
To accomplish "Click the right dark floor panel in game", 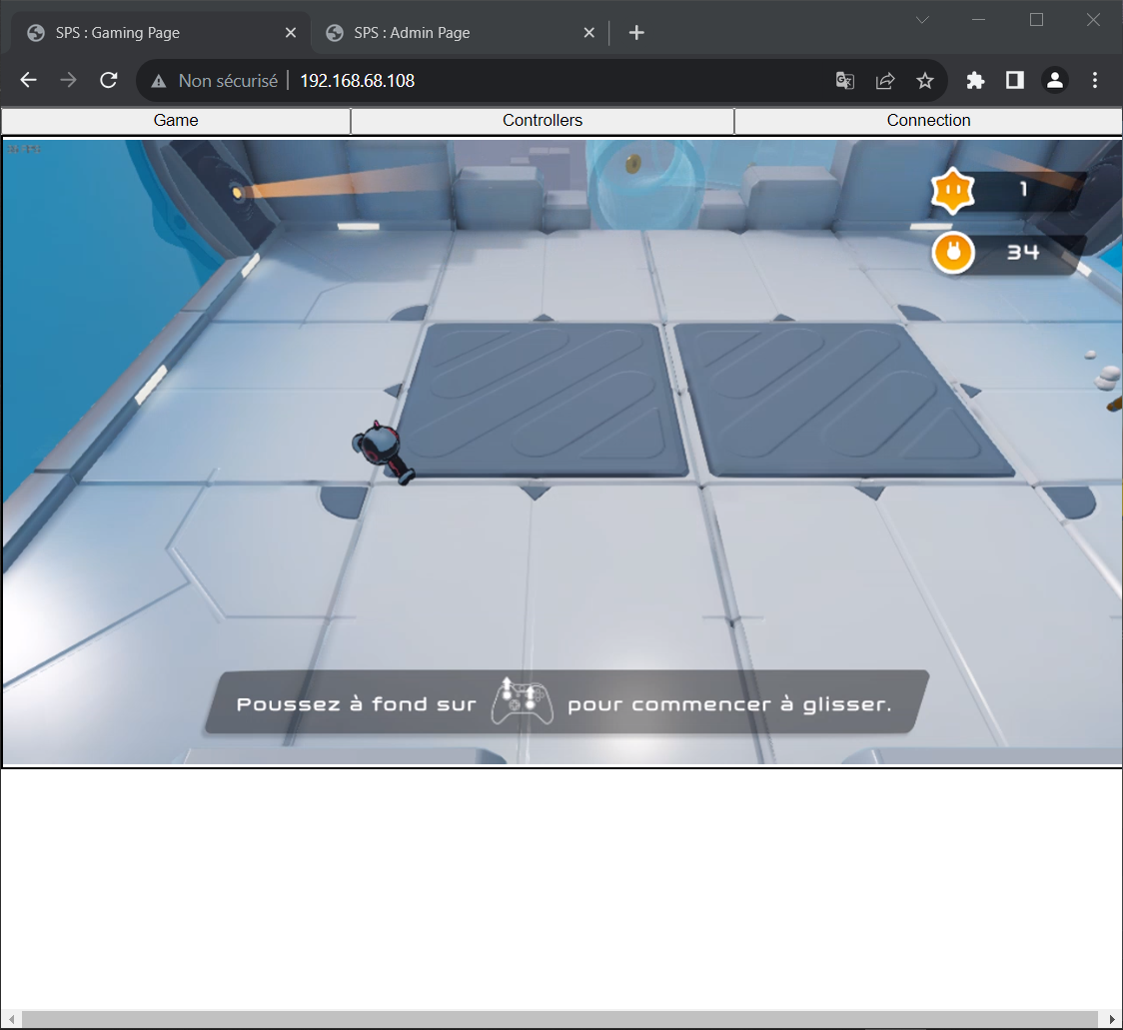I will [843, 400].
